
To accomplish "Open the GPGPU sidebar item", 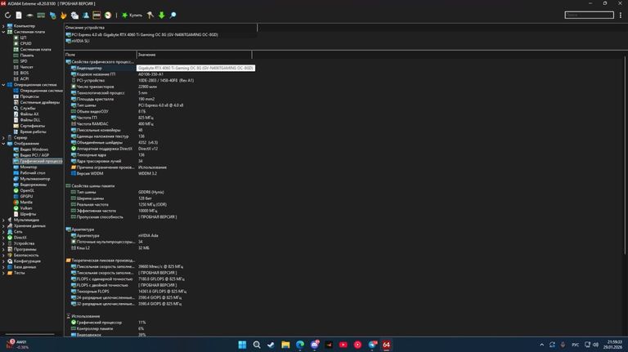I will tap(26, 196).
